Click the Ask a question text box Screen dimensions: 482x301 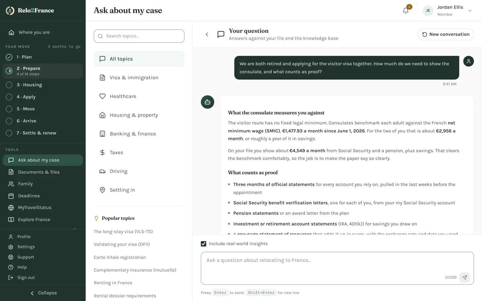coord(337,268)
